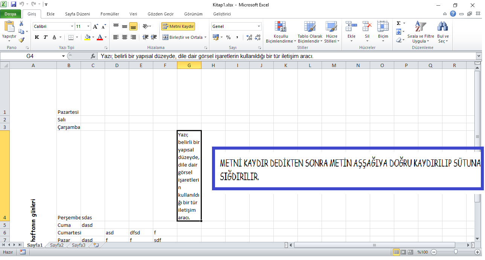The height and width of the screenshot is (260, 485).
Task: Center cell text horizontally
Action: [x=125, y=37]
